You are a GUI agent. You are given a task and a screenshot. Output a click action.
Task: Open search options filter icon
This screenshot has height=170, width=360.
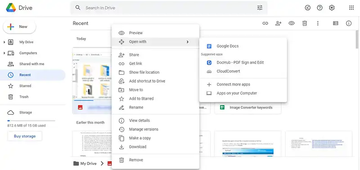tap(260, 8)
